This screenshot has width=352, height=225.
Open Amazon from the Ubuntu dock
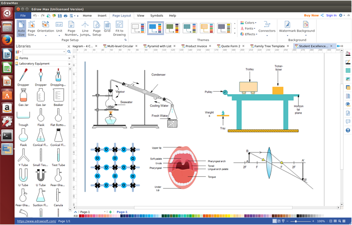tap(7, 108)
